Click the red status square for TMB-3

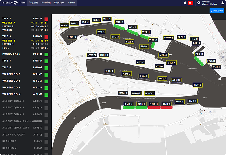[x=46, y=37]
